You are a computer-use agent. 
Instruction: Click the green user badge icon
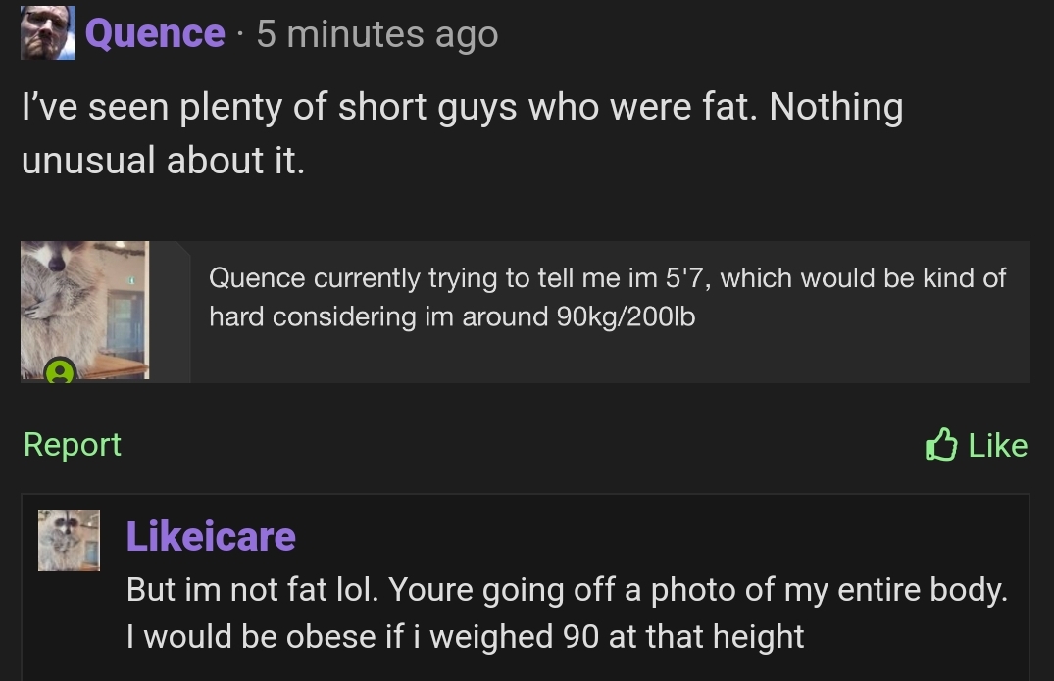click(x=60, y=370)
